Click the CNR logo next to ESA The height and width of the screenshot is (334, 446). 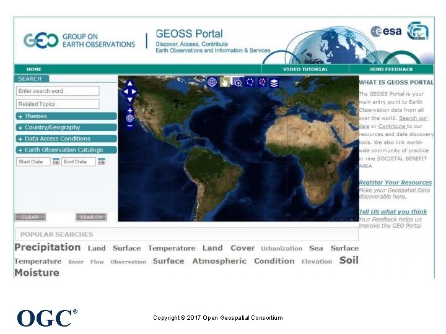click(x=418, y=31)
